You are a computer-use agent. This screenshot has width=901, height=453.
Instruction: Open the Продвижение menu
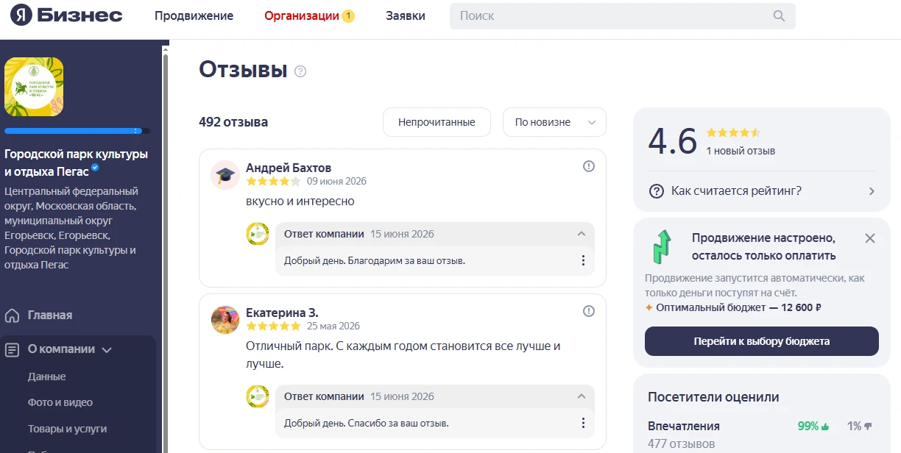(194, 15)
